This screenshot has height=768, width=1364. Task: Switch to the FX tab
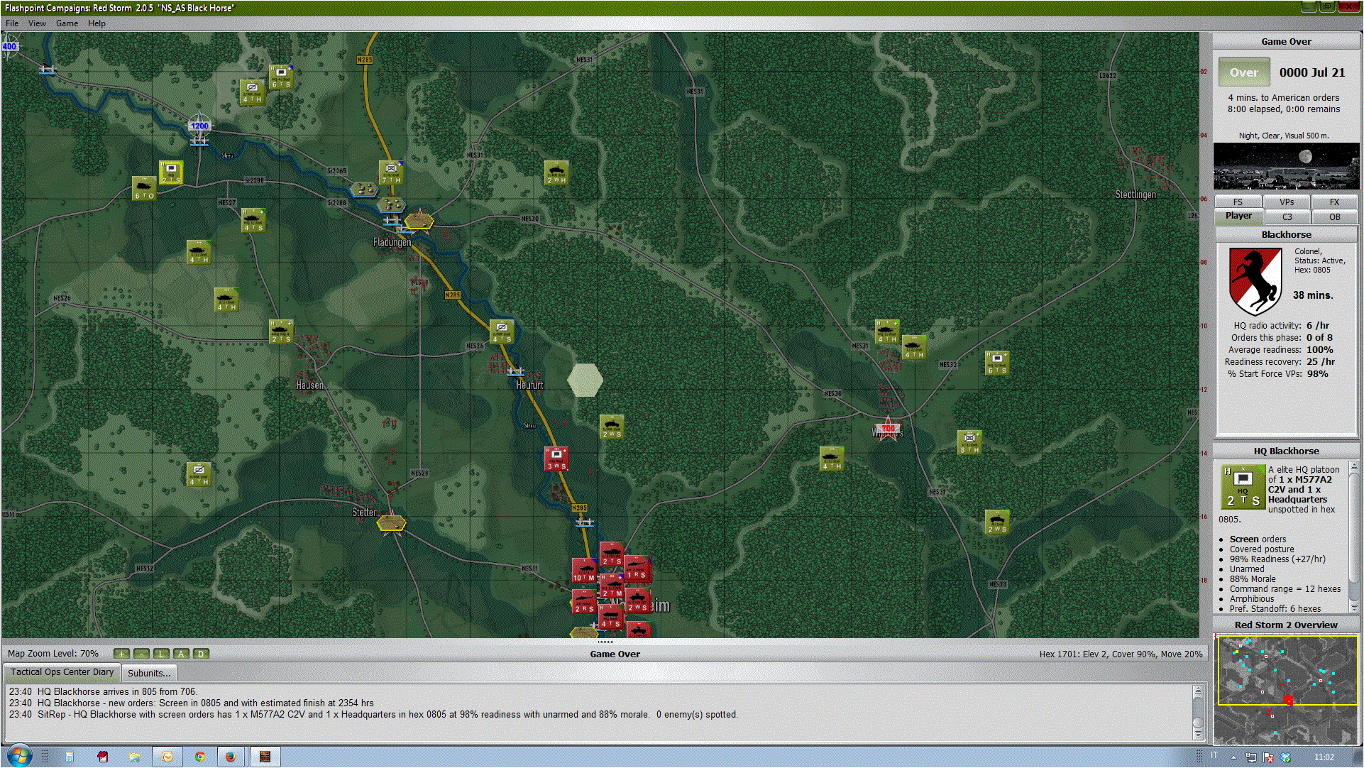tap(1334, 202)
